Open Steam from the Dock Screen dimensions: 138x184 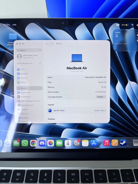123,143
